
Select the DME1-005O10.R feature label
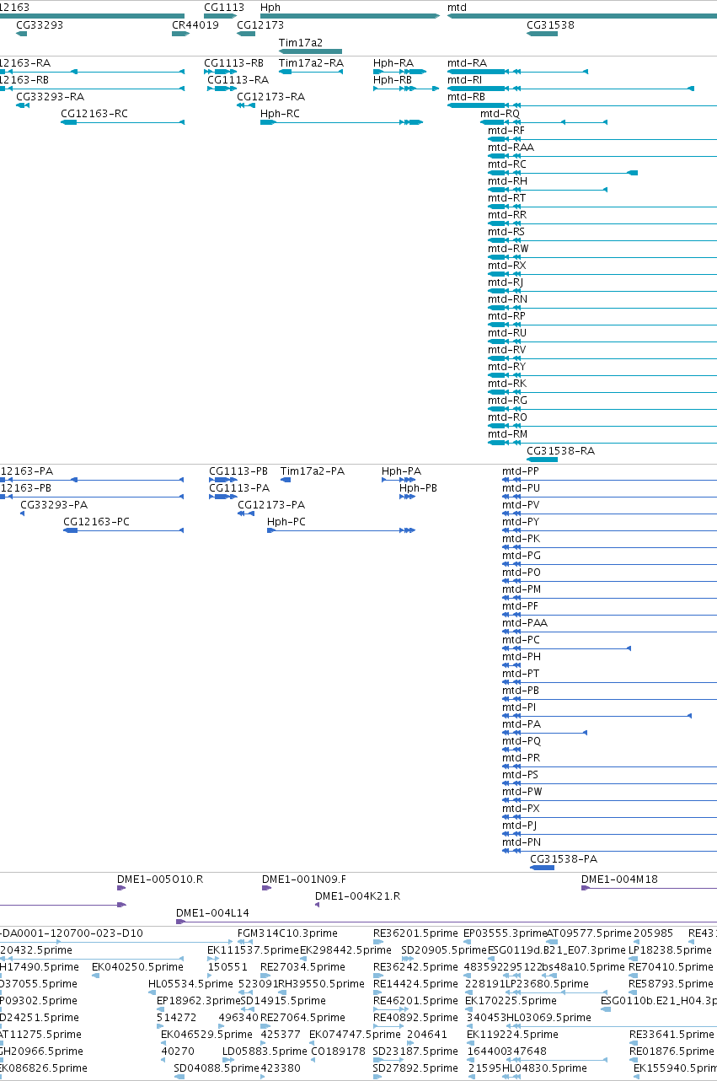coord(160,879)
